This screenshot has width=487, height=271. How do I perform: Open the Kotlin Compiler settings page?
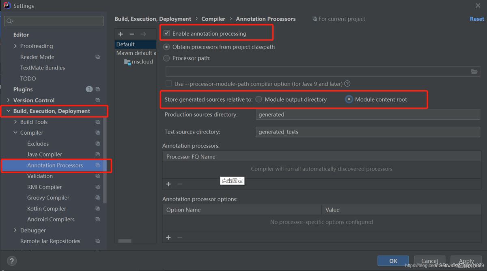pyautogui.click(x=46, y=209)
